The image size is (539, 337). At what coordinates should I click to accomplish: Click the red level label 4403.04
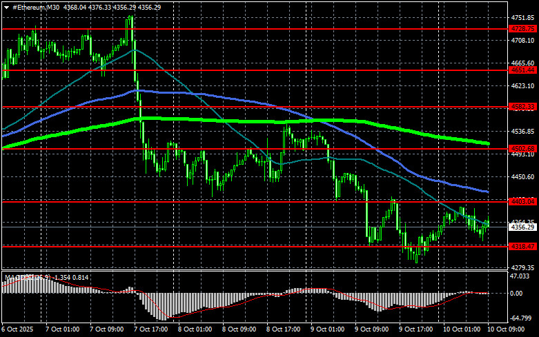522,202
